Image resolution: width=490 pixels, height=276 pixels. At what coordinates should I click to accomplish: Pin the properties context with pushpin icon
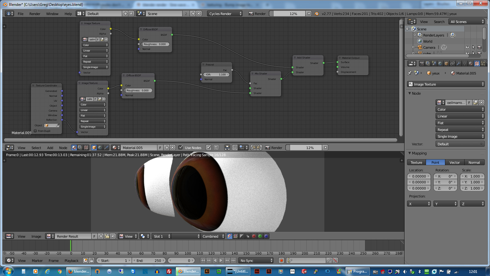point(409,73)
